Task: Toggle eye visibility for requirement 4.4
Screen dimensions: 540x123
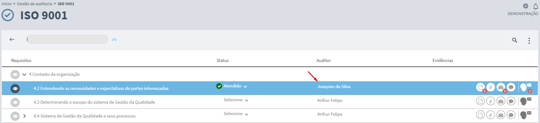Action: [15, 116]
